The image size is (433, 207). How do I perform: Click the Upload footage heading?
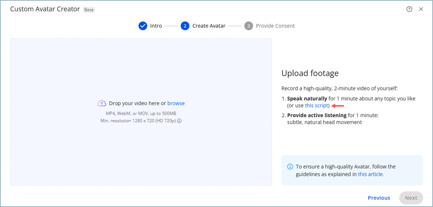[310, 73]
